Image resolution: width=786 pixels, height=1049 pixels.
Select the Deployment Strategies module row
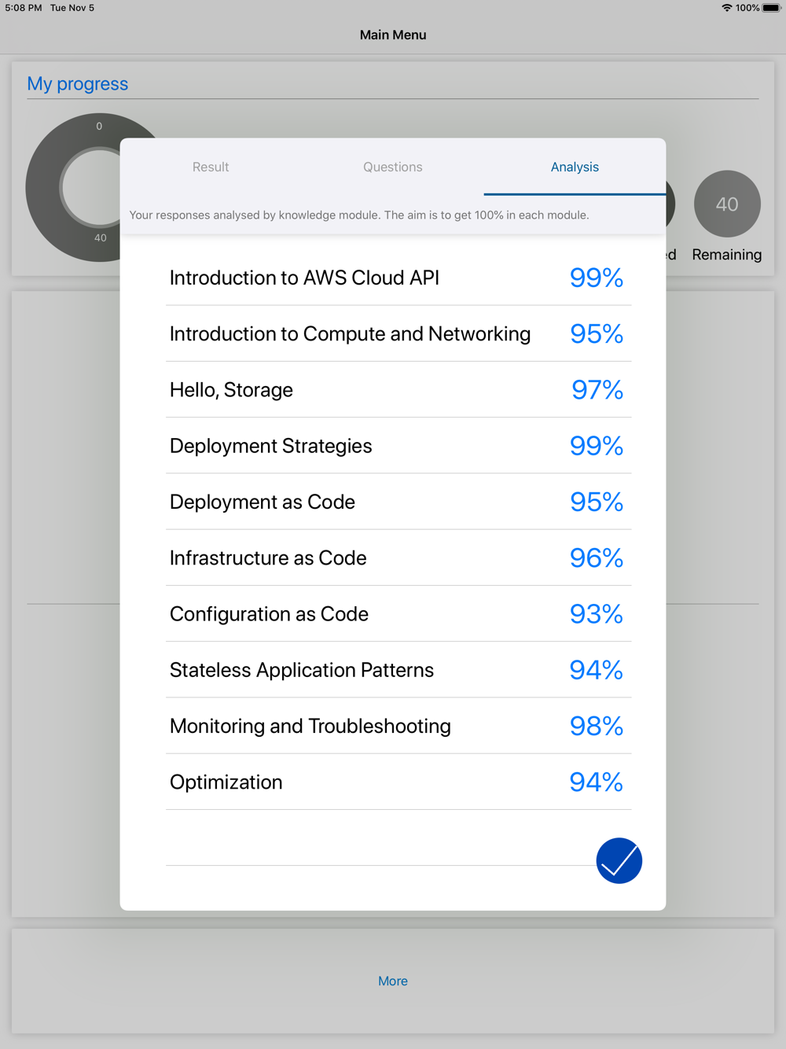click(399, 446)
